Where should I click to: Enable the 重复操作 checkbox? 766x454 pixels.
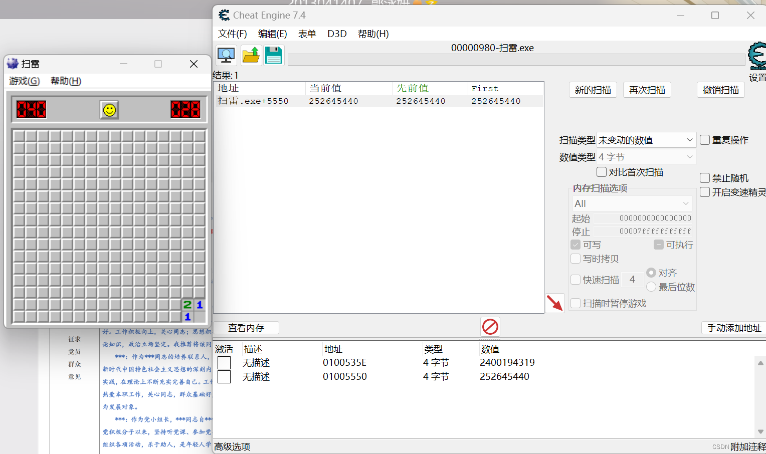[705, 140]
